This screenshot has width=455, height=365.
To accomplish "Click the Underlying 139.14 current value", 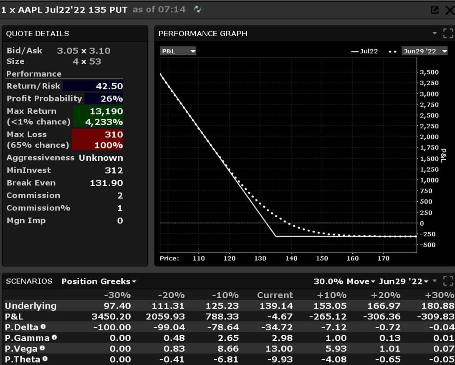I will point(276,306).
